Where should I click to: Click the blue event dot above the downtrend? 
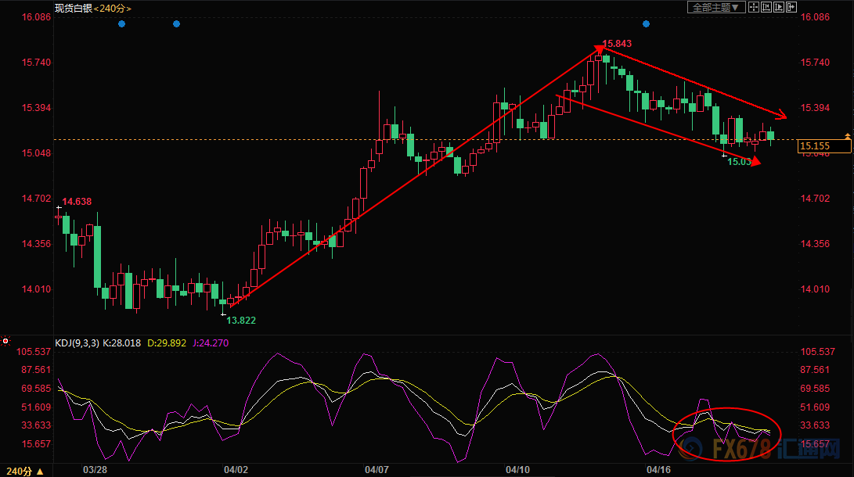[646, 24]
